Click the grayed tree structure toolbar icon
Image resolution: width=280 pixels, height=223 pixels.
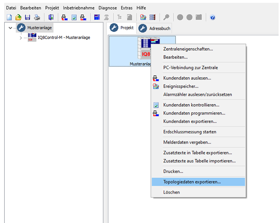120,17
